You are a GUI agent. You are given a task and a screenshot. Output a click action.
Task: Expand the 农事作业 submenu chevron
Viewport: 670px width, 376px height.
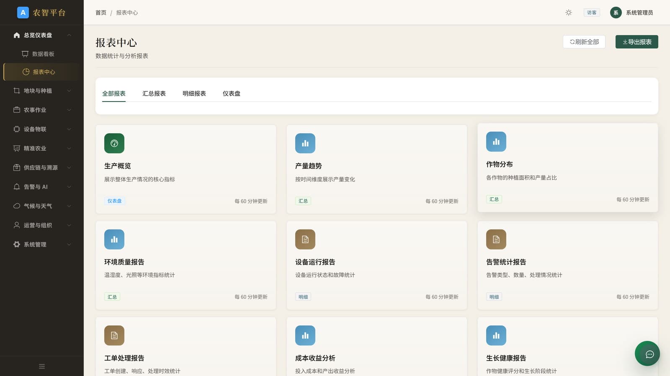(x=69, y=110)
